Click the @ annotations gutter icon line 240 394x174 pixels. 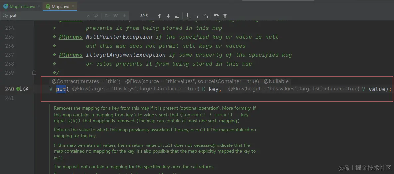click(26, 89)
